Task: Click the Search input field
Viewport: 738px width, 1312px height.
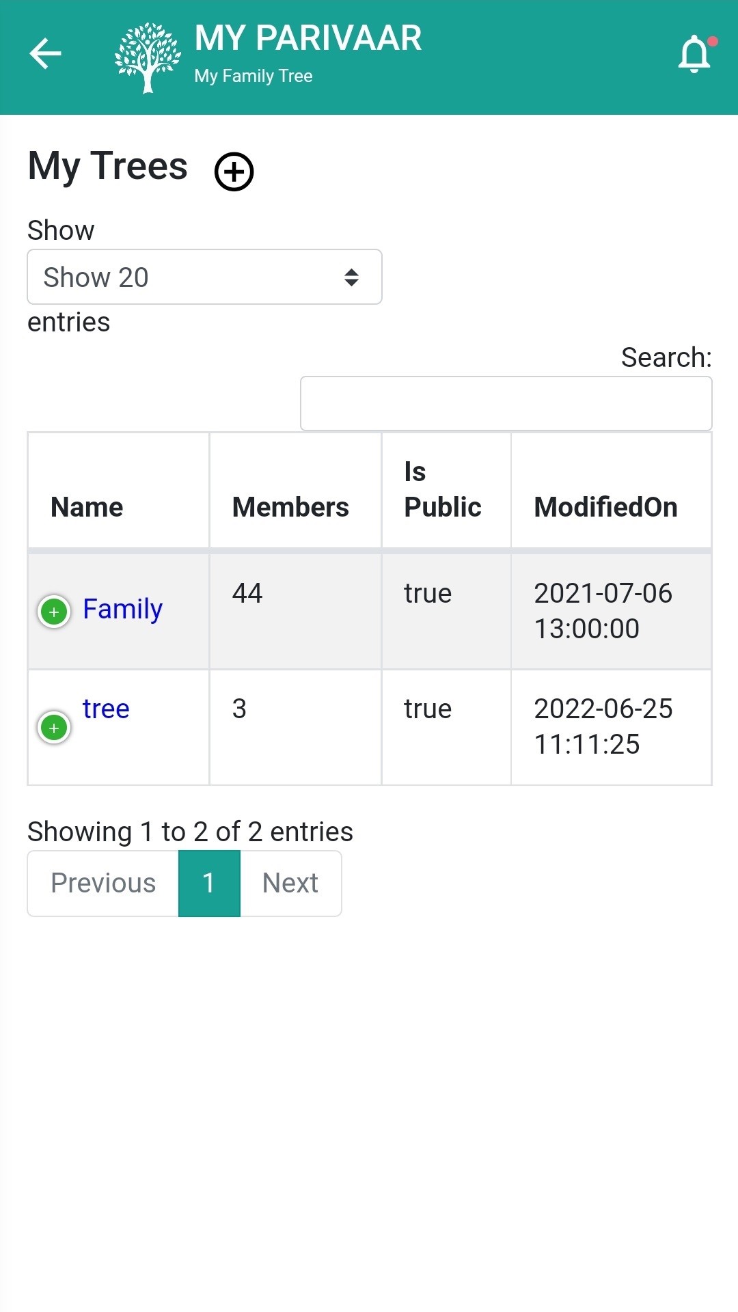Action: [x=506, y=403]
